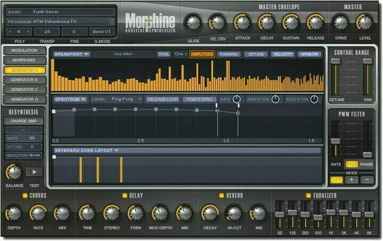Toggle PWM Filter Free mode
Viewport: 383px width, 241px height.
tap(351, 165)
